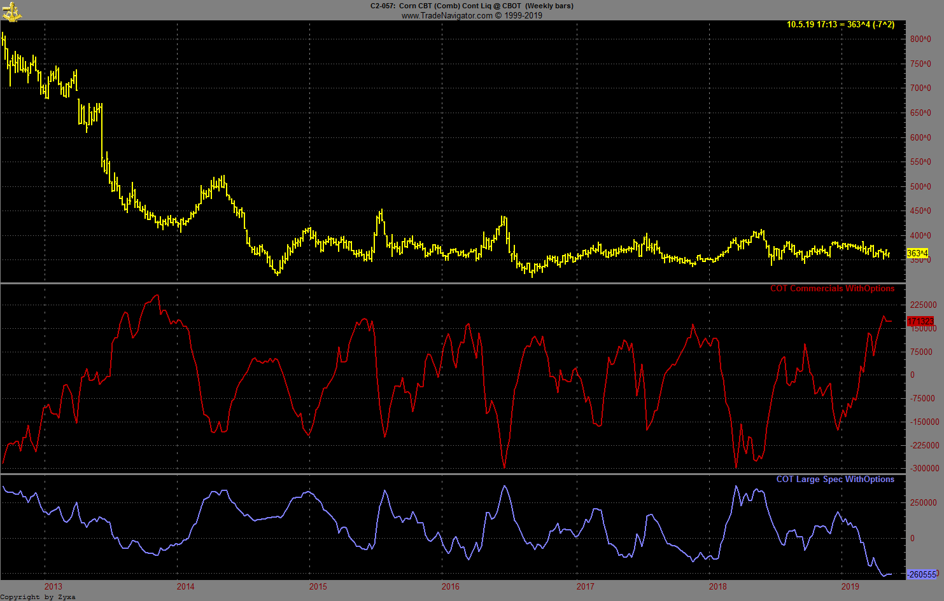Click the 2018 year label on time axis
Screen dimensions: 944x601
(x=718, y=586)
